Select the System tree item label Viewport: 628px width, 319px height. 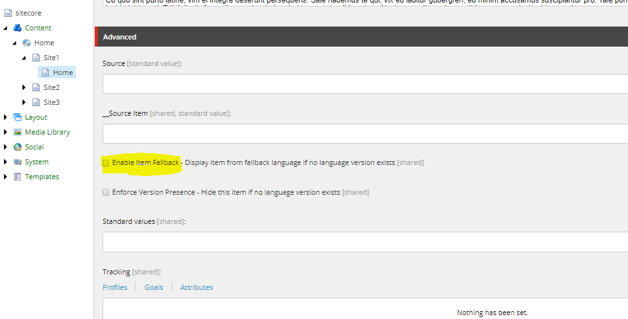click(36, 162)
